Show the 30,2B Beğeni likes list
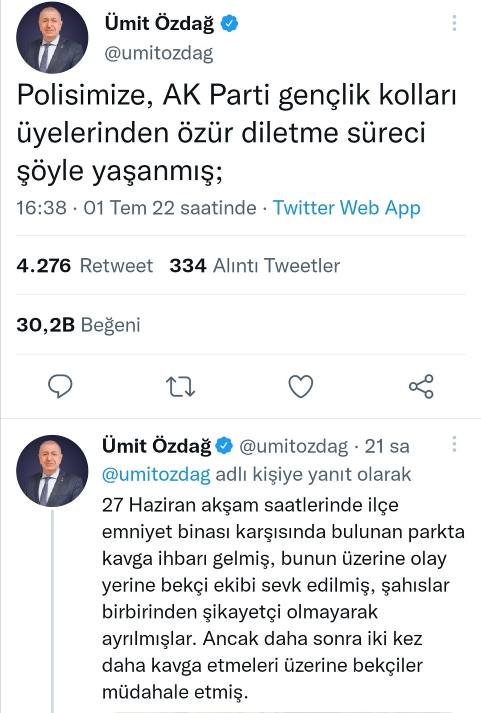Image resolution: width=481 pixels, height=713 pixels. pos(78,325)
